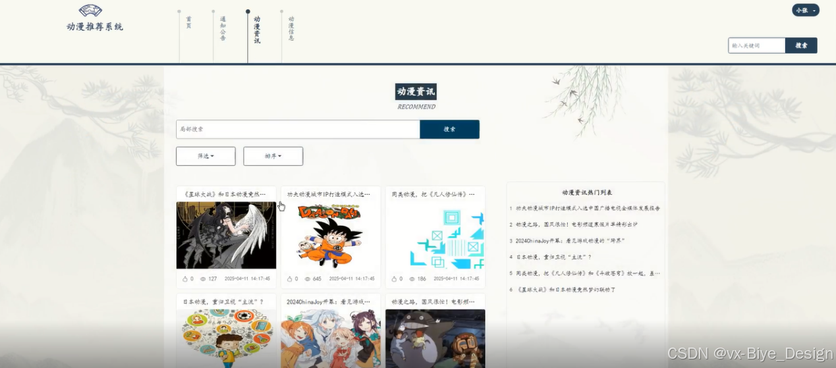836x368 pixels.
Task: Open the 动漫之路，国风张扬 card title
Action: pos(433,302)
